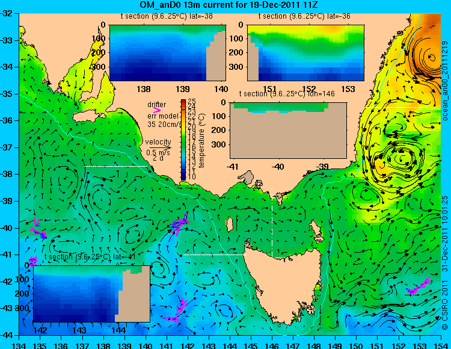The width and height of the screenshot is (451, 349).
Task: Click the "25" value atop the color bar
Action: point(192,101)
